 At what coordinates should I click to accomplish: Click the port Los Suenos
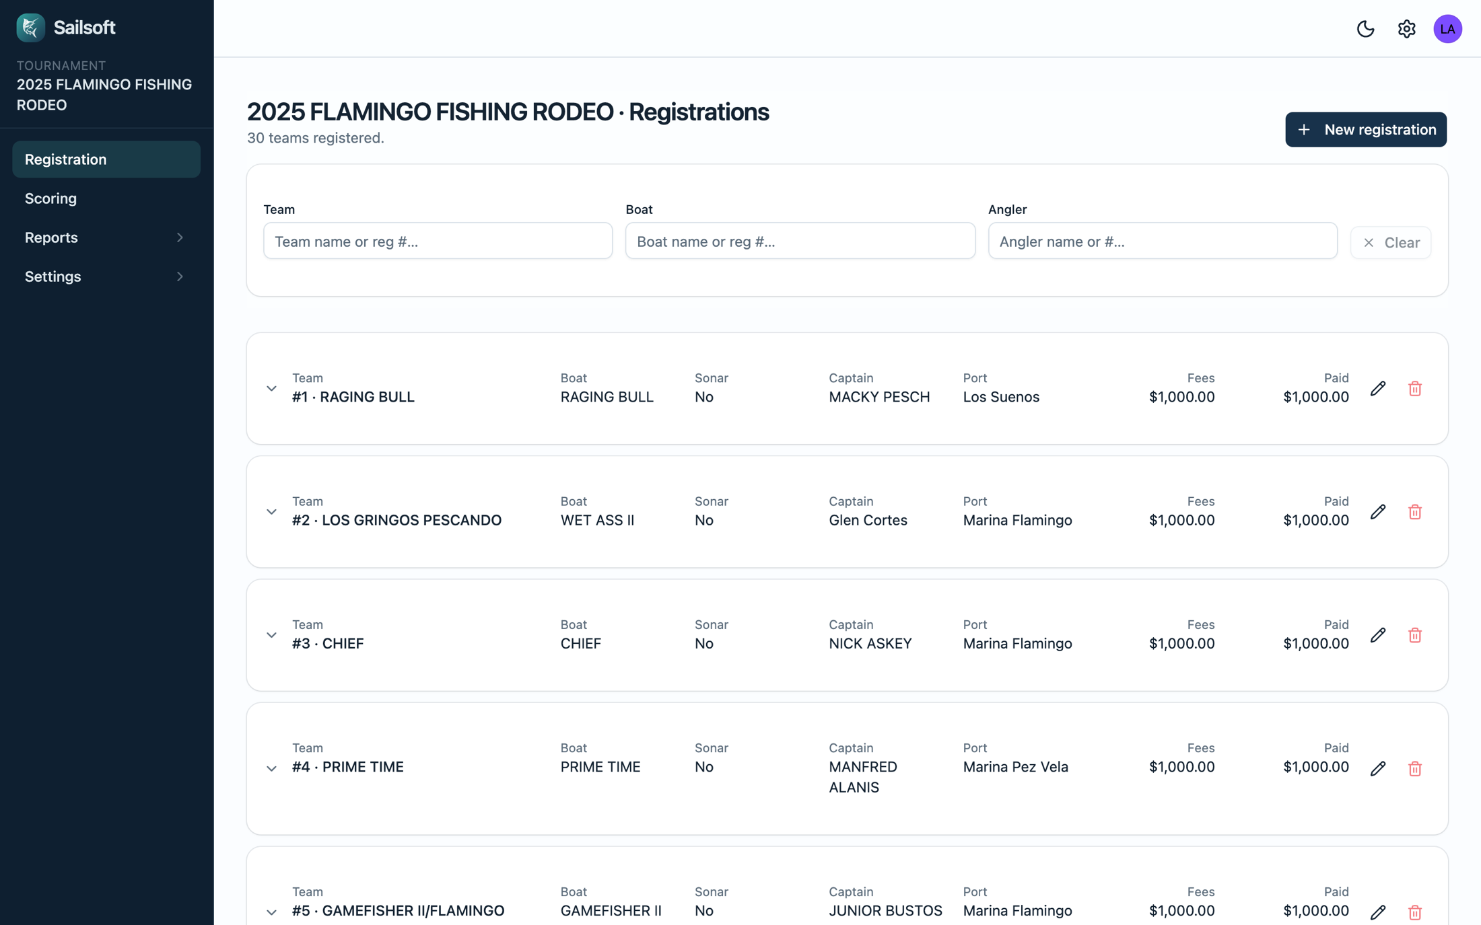(x=1001, y=397)
